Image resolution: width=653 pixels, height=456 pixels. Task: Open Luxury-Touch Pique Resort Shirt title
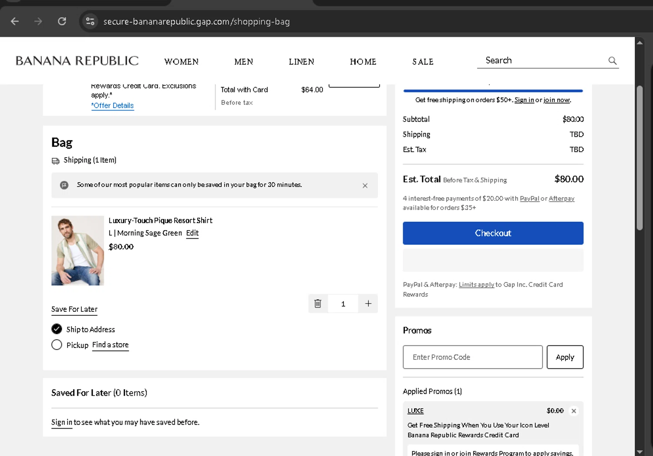point(160,220)
